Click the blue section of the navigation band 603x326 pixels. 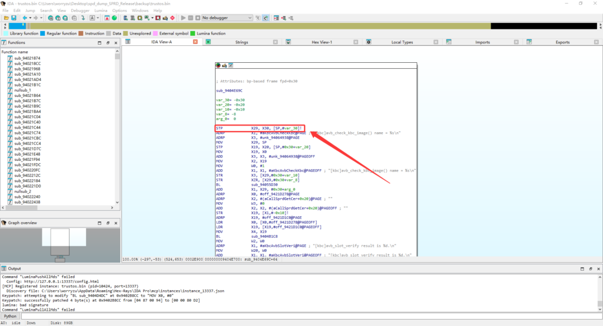point(17,26)
